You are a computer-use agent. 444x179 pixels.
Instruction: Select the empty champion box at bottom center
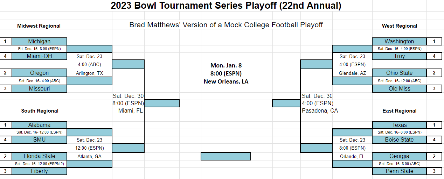coord(226,156)
